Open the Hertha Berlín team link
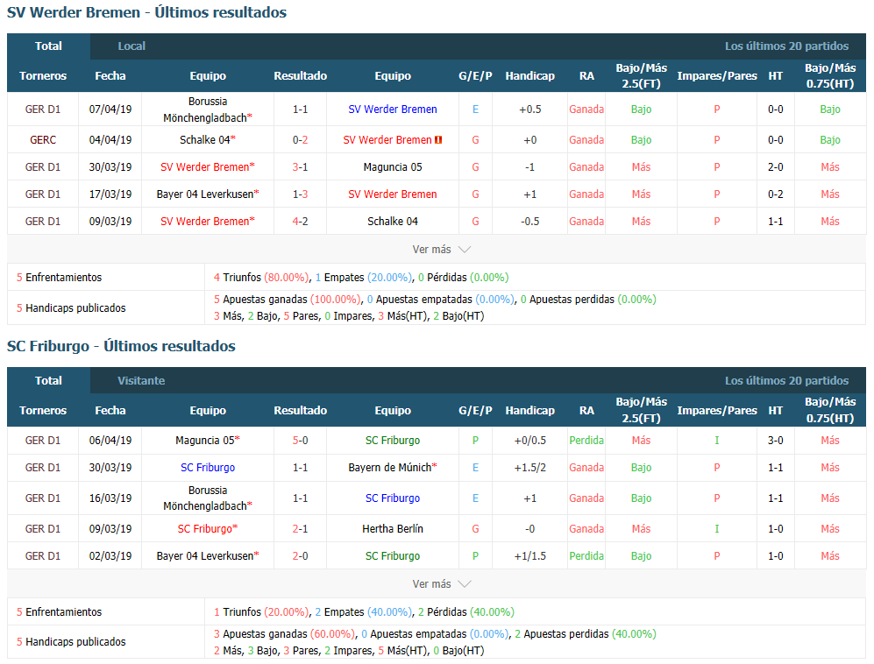This screenshot has width=874, height=664. click(x=393, y=528)
